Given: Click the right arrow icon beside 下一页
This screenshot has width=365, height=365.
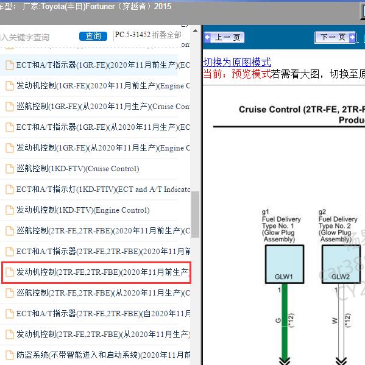Looking at the screenshot, I should [352, 37].
